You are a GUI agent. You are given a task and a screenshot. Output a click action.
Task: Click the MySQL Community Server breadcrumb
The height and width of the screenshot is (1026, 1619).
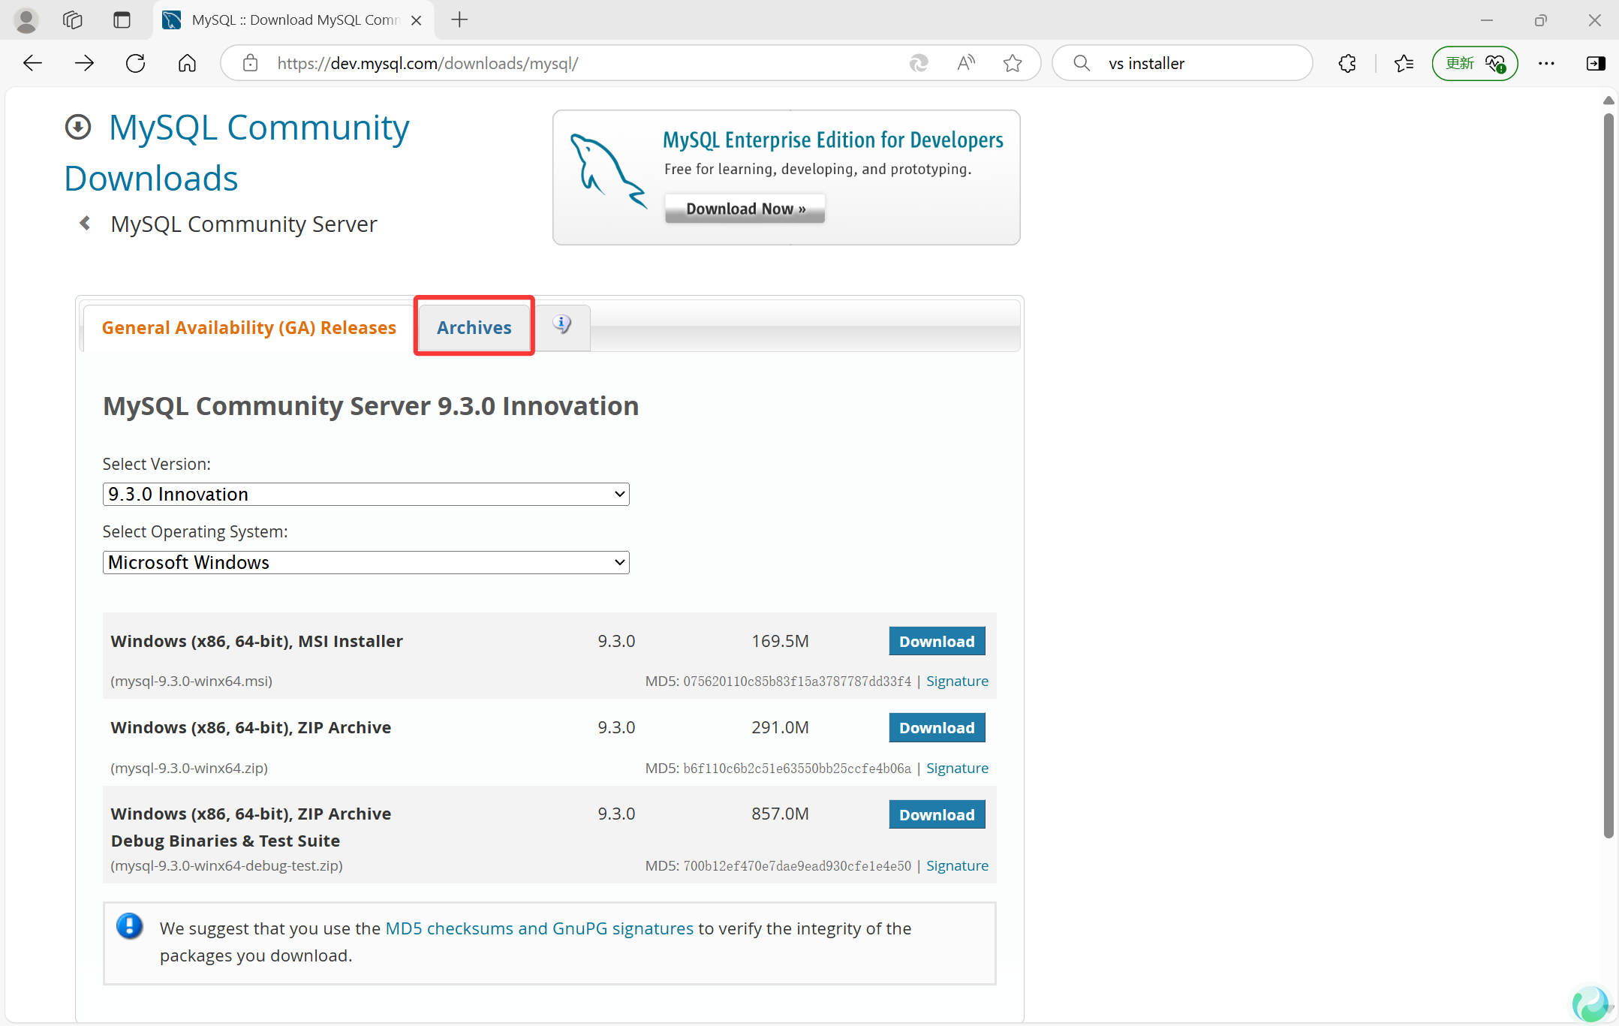pos(244,224)
